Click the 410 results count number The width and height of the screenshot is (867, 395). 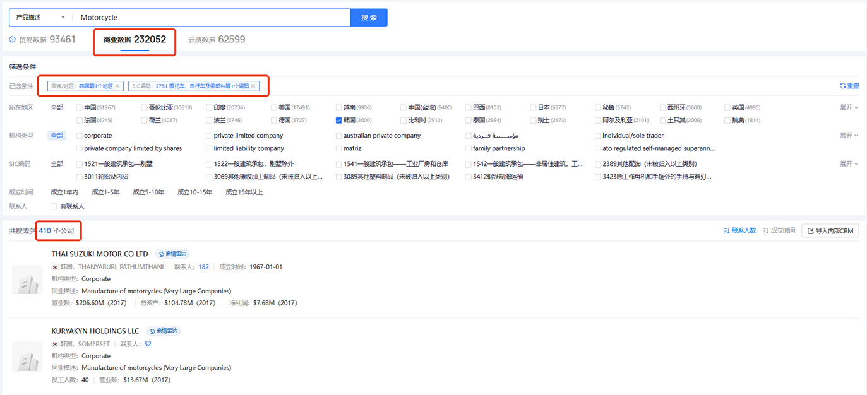click(45, 231)
